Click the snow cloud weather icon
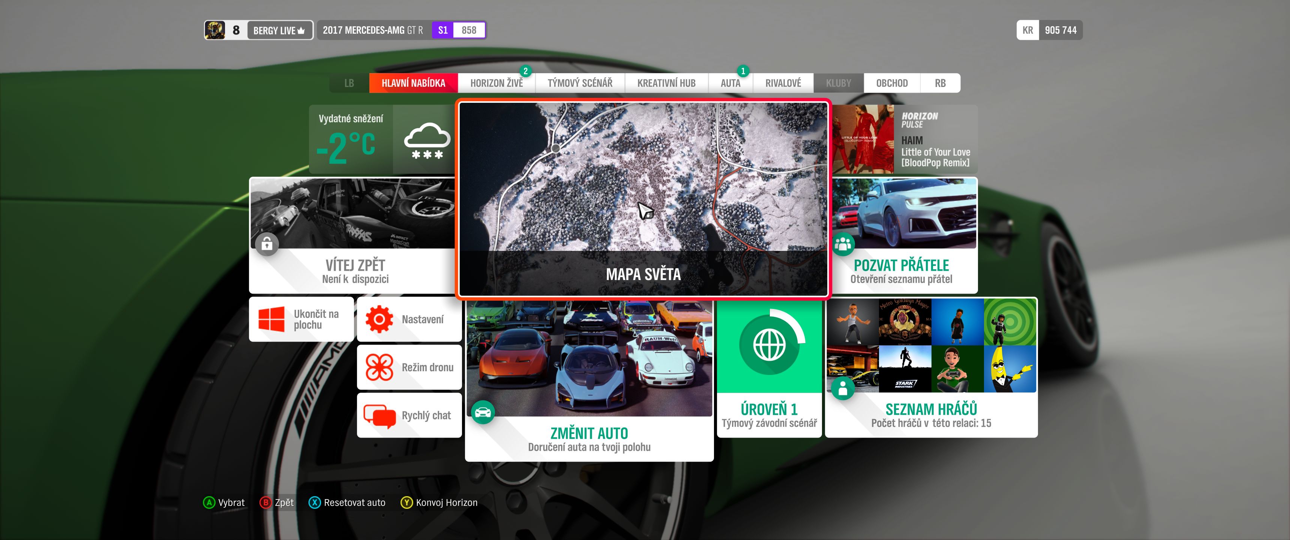The width and height of the screenshot is (1290, 540). (x=427, y=141)
